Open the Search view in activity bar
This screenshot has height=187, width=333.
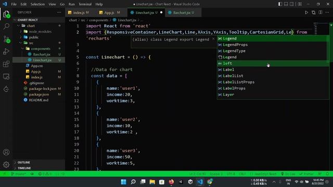pyautogui.click(x=6, y=26)
